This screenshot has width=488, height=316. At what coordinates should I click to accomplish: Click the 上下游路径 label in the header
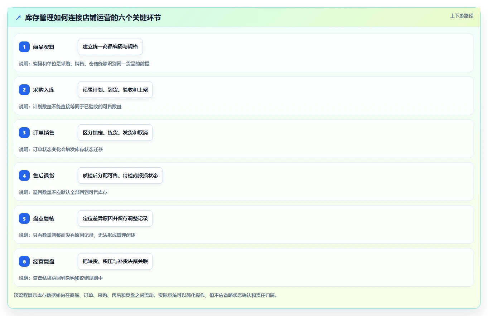(x=462, y=16)
